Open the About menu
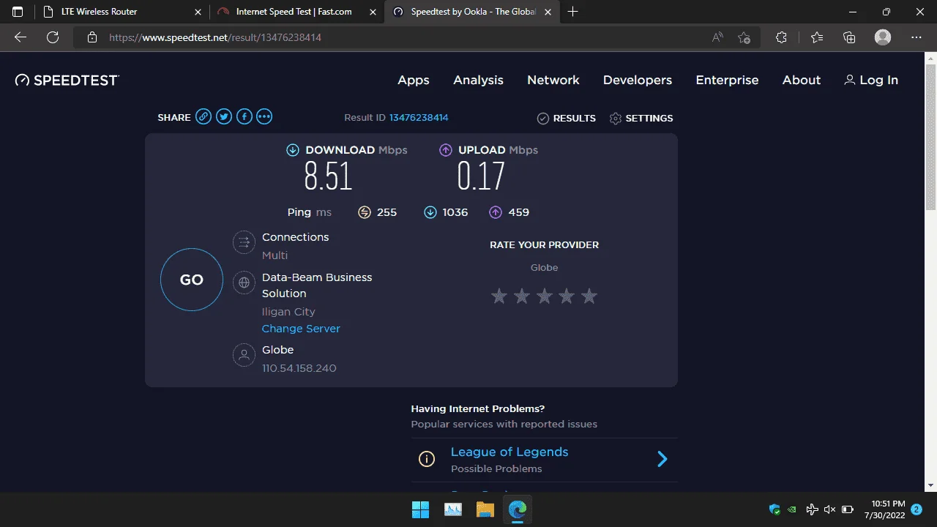This screenshot has width=937, height=527. [x=802, y=81]
